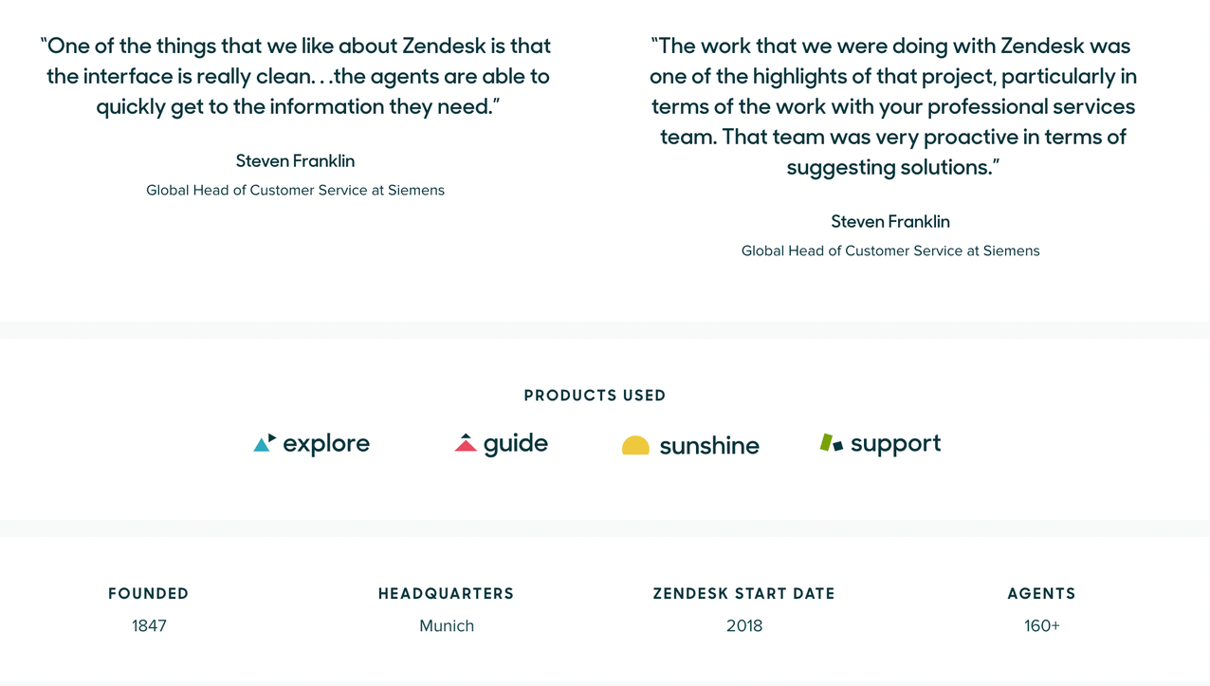The image size is (1210, 686).
Task: Open the guide product wordmark
Action: pos(516,444)
